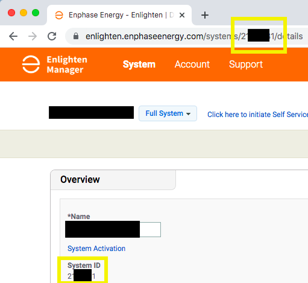Close the Enphase Energy tab
This screenshot has height=283, width=308.
coord(182,15)
